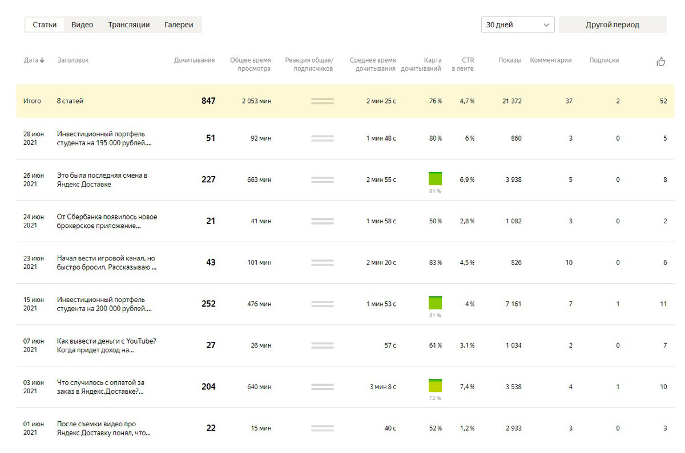685x453 pixels.
Task: Sort by the Дата column header
Action: point(34,60)
